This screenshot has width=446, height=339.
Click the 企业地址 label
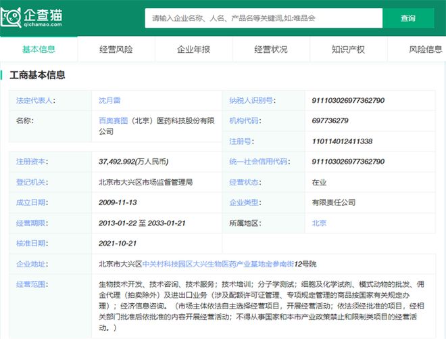pyautogui.click(x=32, y=264)
